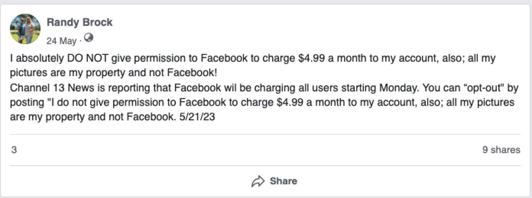
Task: Click the Randy Brock author name
Action: click(79, 22)
